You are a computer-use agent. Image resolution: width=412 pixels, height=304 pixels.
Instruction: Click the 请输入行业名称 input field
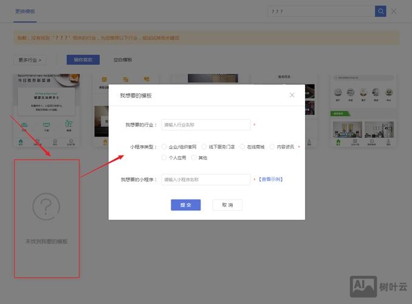[206, 125]
